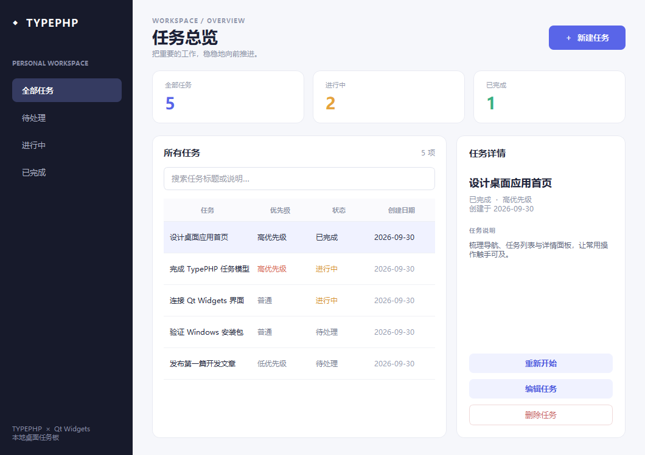Click the TYPEPHP diamond logo icon
This screenshot has height=455, width=645.
click(x=16, y=23)
